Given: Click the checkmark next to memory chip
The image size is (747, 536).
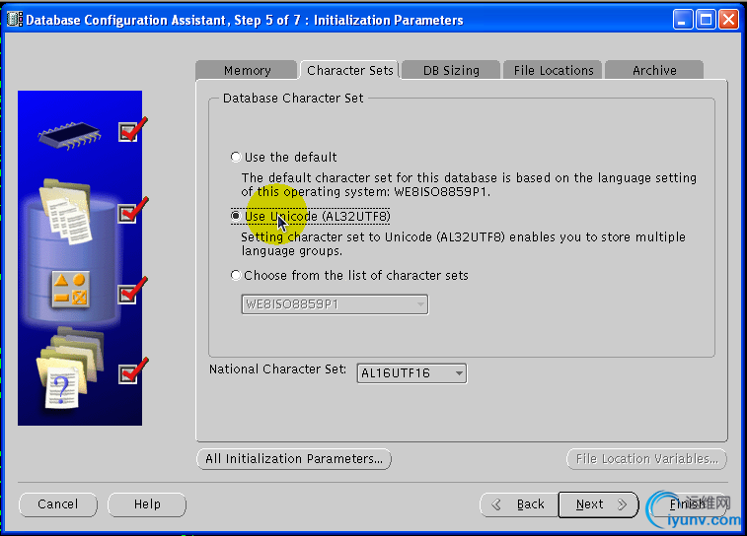Looking at the screenshot, I should (x=132, y=130).
